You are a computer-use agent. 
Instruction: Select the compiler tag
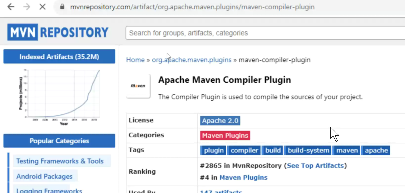point(244,150)
